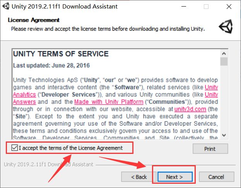The height and width of the screenshot is (188, 241).
Task: Click the UNITY TERMS OF SERVICE heading
Action: click(61, 54)
